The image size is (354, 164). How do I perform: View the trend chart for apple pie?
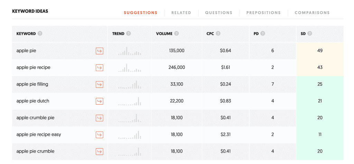point(130,51)
